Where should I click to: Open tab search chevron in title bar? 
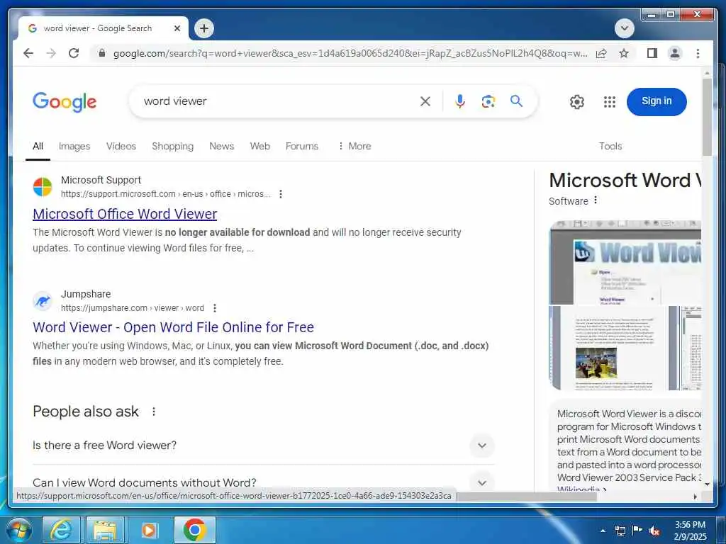(624, 28)
